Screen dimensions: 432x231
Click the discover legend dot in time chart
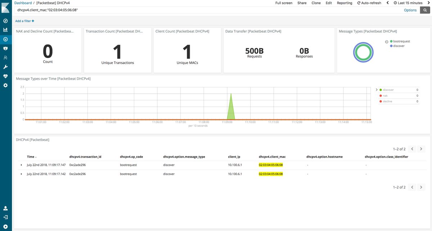(381, 90)
